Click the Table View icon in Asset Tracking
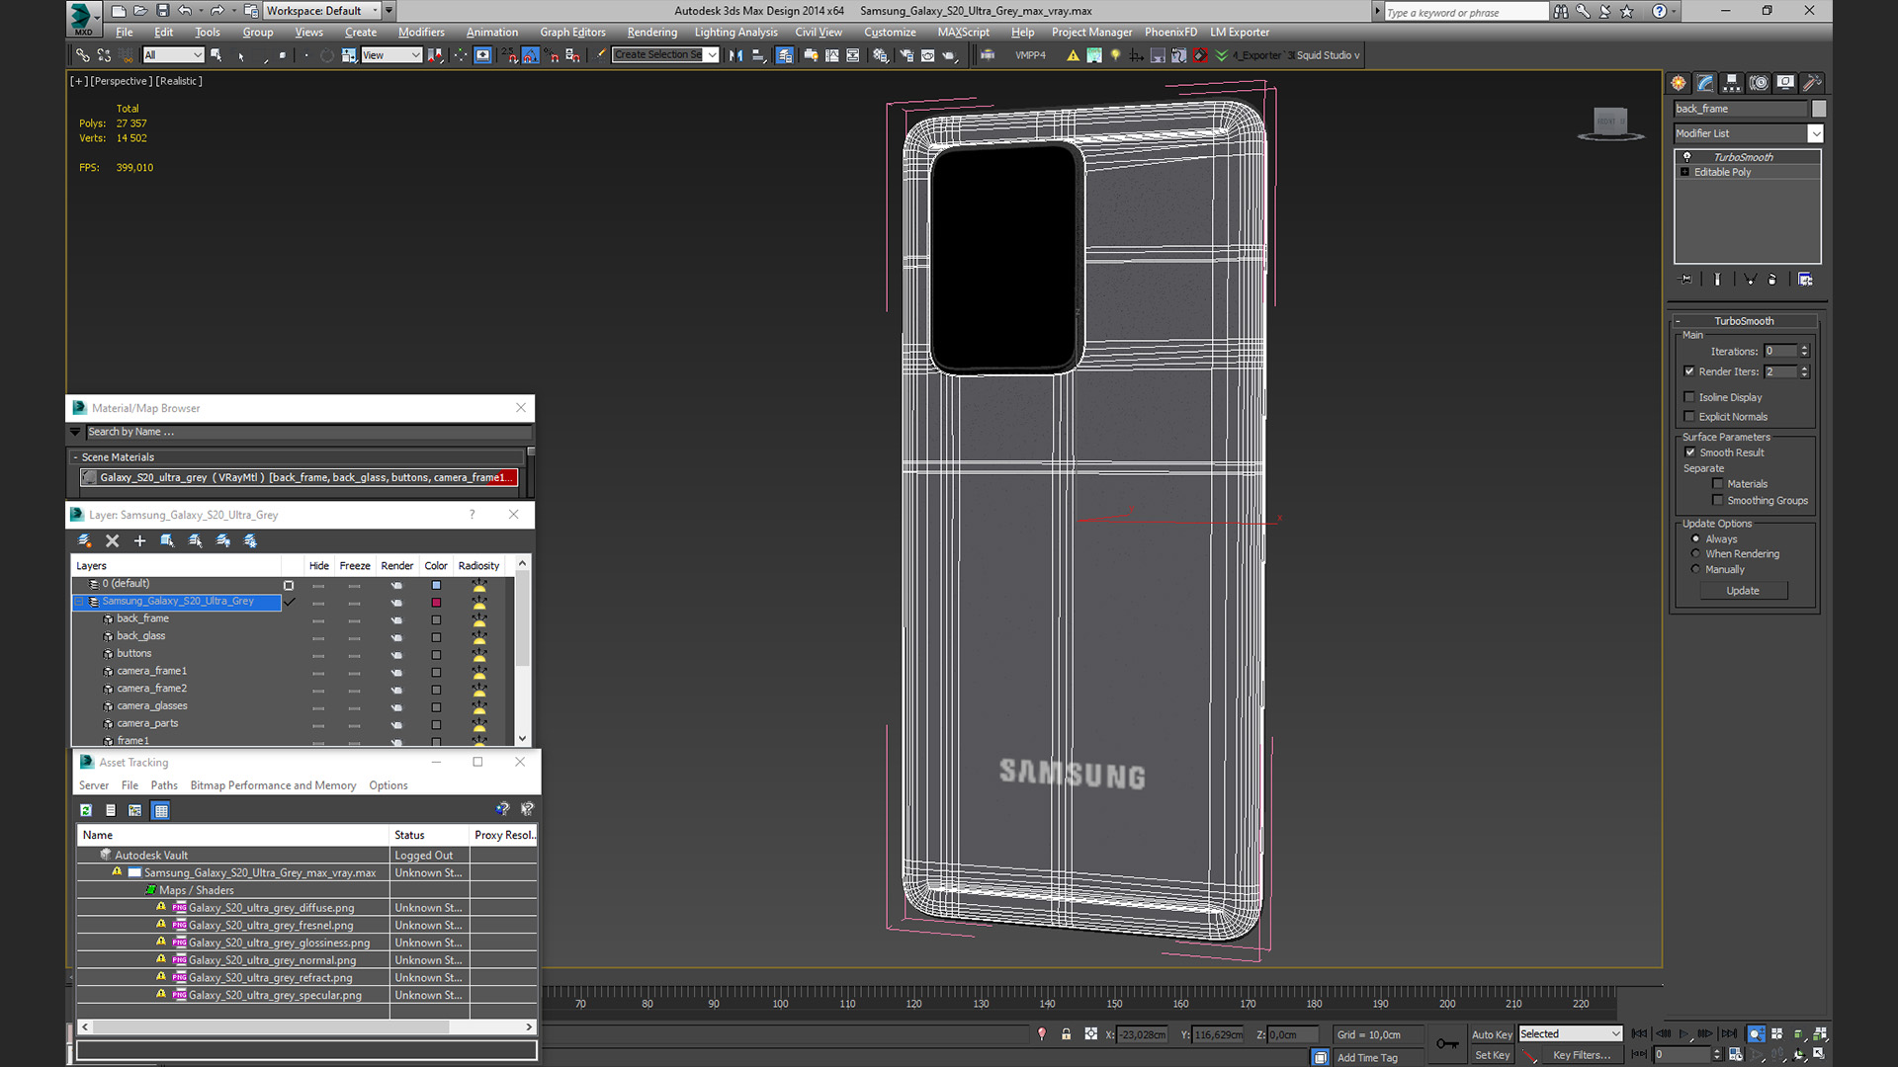1898x1067 pixels. pyautogui.click(x=161, y=810)
